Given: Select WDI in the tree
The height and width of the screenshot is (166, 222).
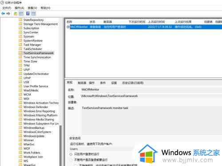Looking at the screenshot, I should click(26, 99).
